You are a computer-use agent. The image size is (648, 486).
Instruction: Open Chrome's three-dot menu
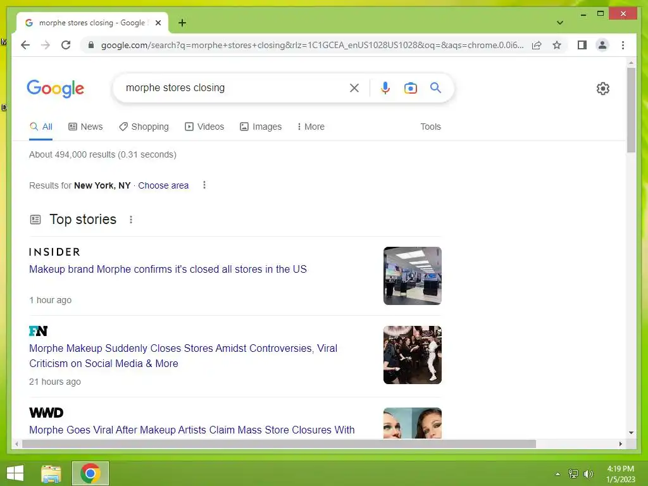pos(623,45)
